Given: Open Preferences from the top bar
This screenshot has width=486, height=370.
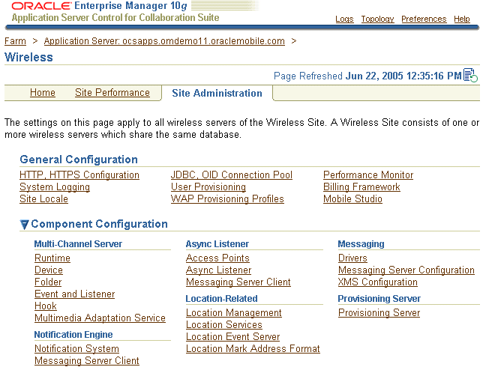Looking at the screenshot, I should coord(424,19).
